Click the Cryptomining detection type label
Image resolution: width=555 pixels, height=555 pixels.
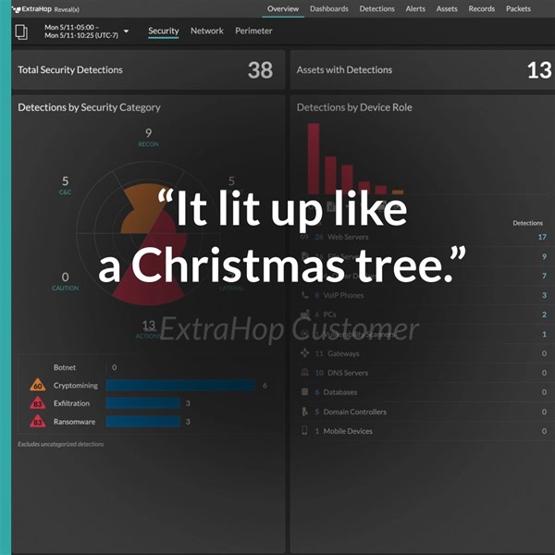pyautogui.click(x=76, y=386)
